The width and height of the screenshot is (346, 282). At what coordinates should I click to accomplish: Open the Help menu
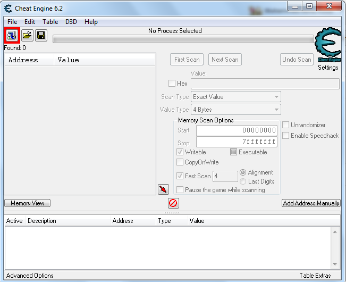[x=91, y=22]
